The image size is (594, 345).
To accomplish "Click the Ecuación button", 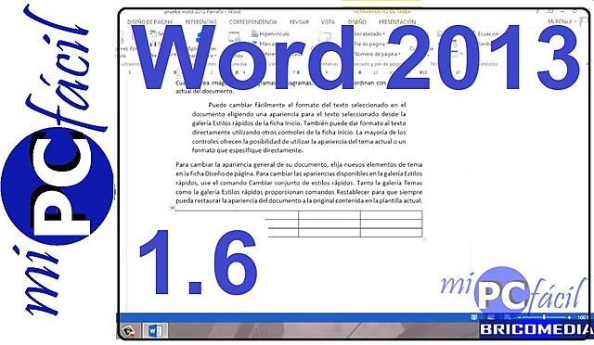I will (487, 33).
